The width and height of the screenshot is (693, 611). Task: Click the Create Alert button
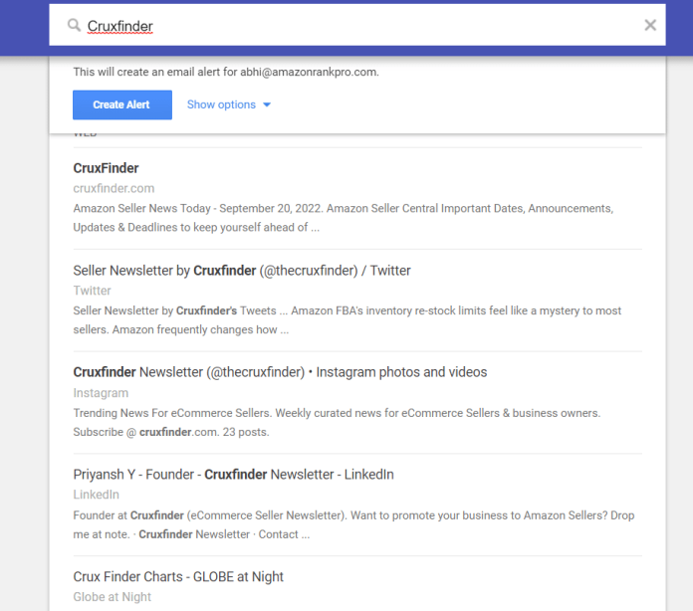click(122, 104)
